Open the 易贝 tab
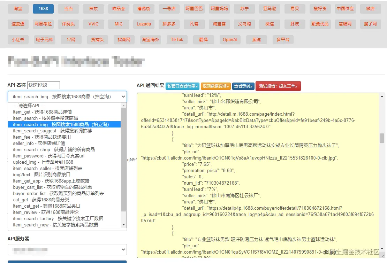This screenshot has height=263, width=387. [x=295, y=9]
